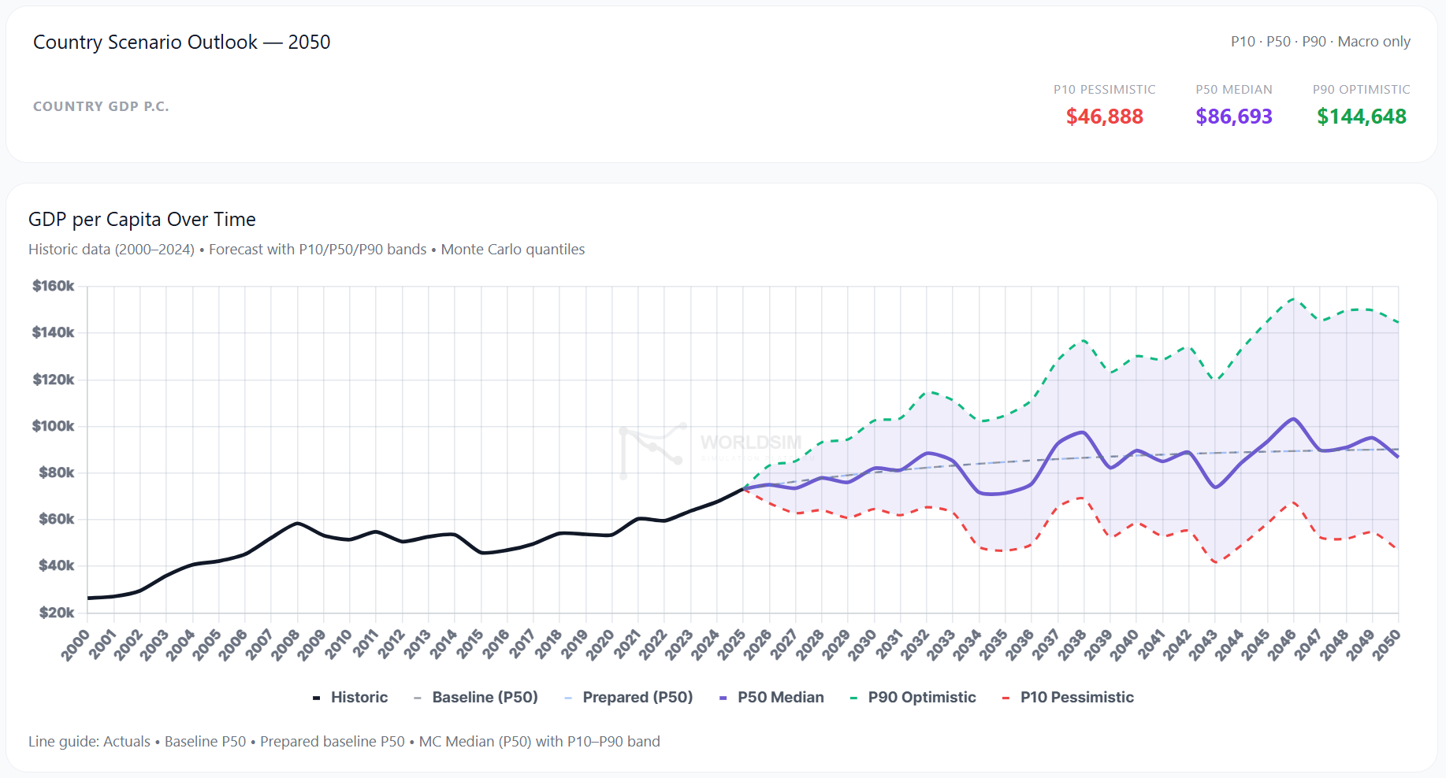Hide the Prepared (P50) series in legend
The image size is (1446, 778).
[628, 698]
